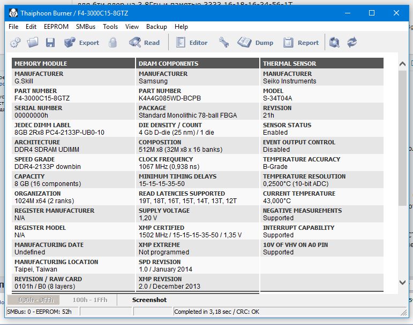Click B-Grade temperature accuracy value
The image size is (413, 325).
coord(275,167)
